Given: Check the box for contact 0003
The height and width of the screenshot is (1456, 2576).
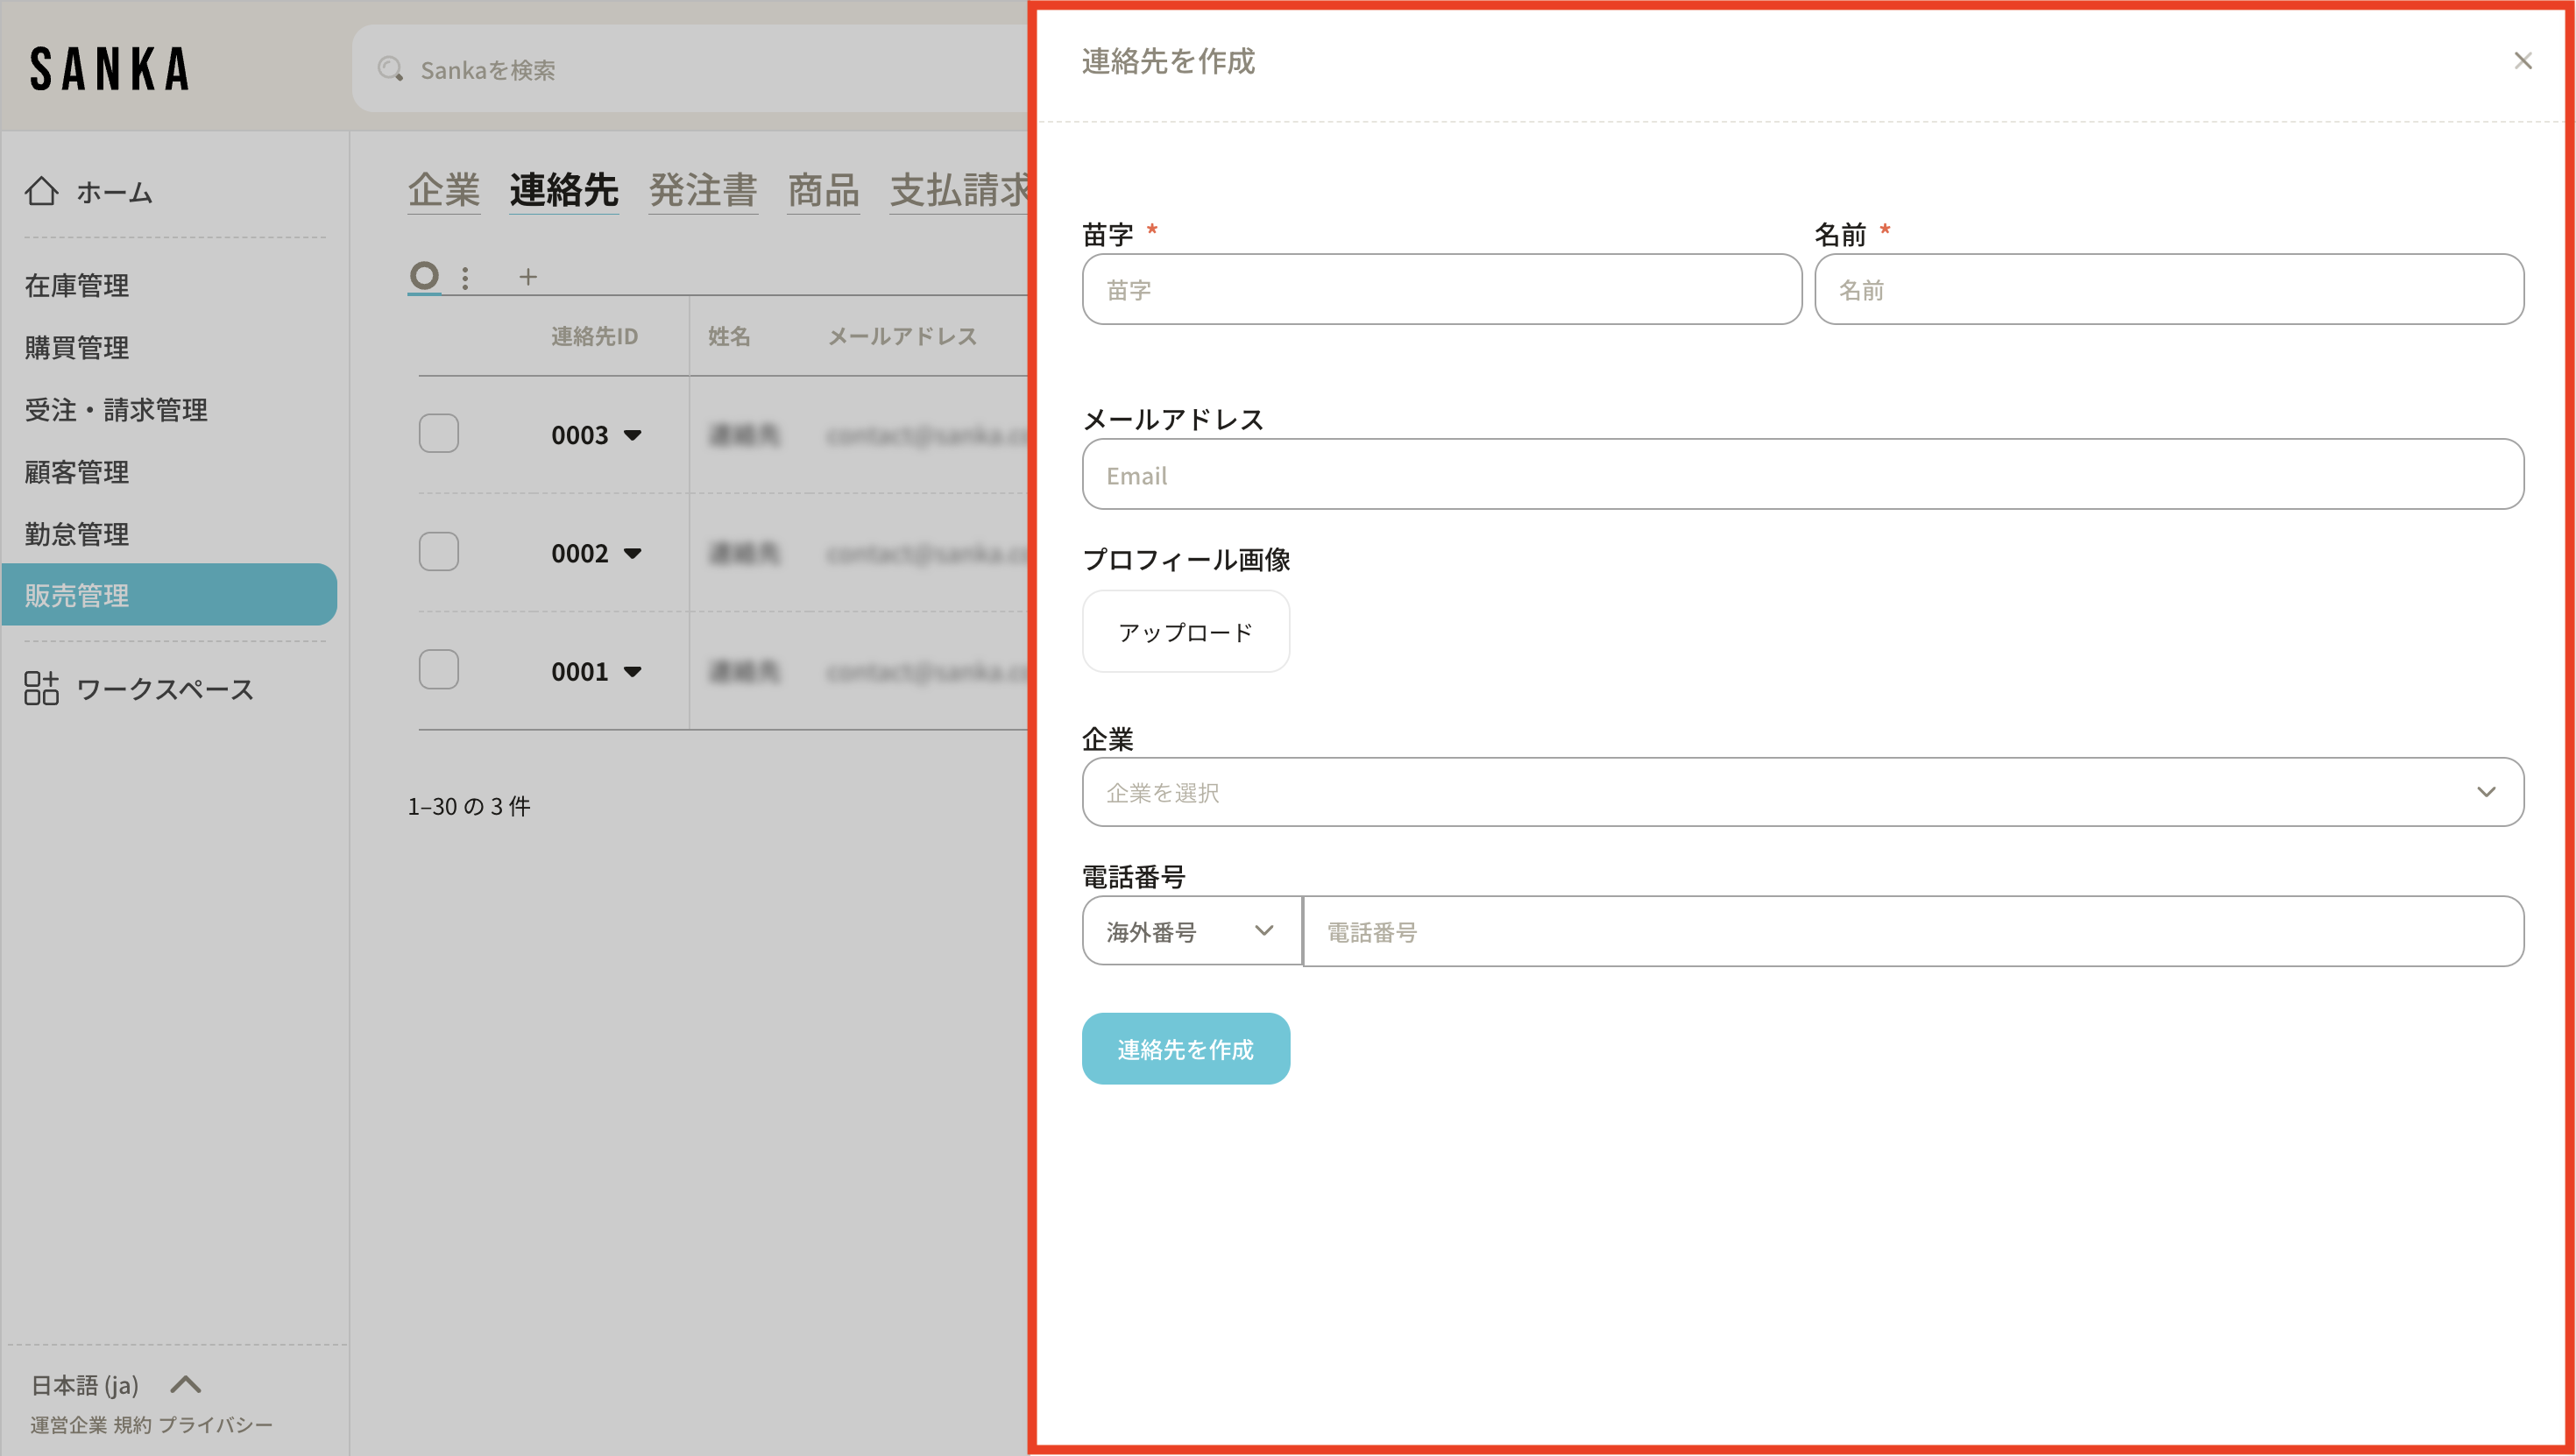Looking at the screenshot, I should coord(438,434).
